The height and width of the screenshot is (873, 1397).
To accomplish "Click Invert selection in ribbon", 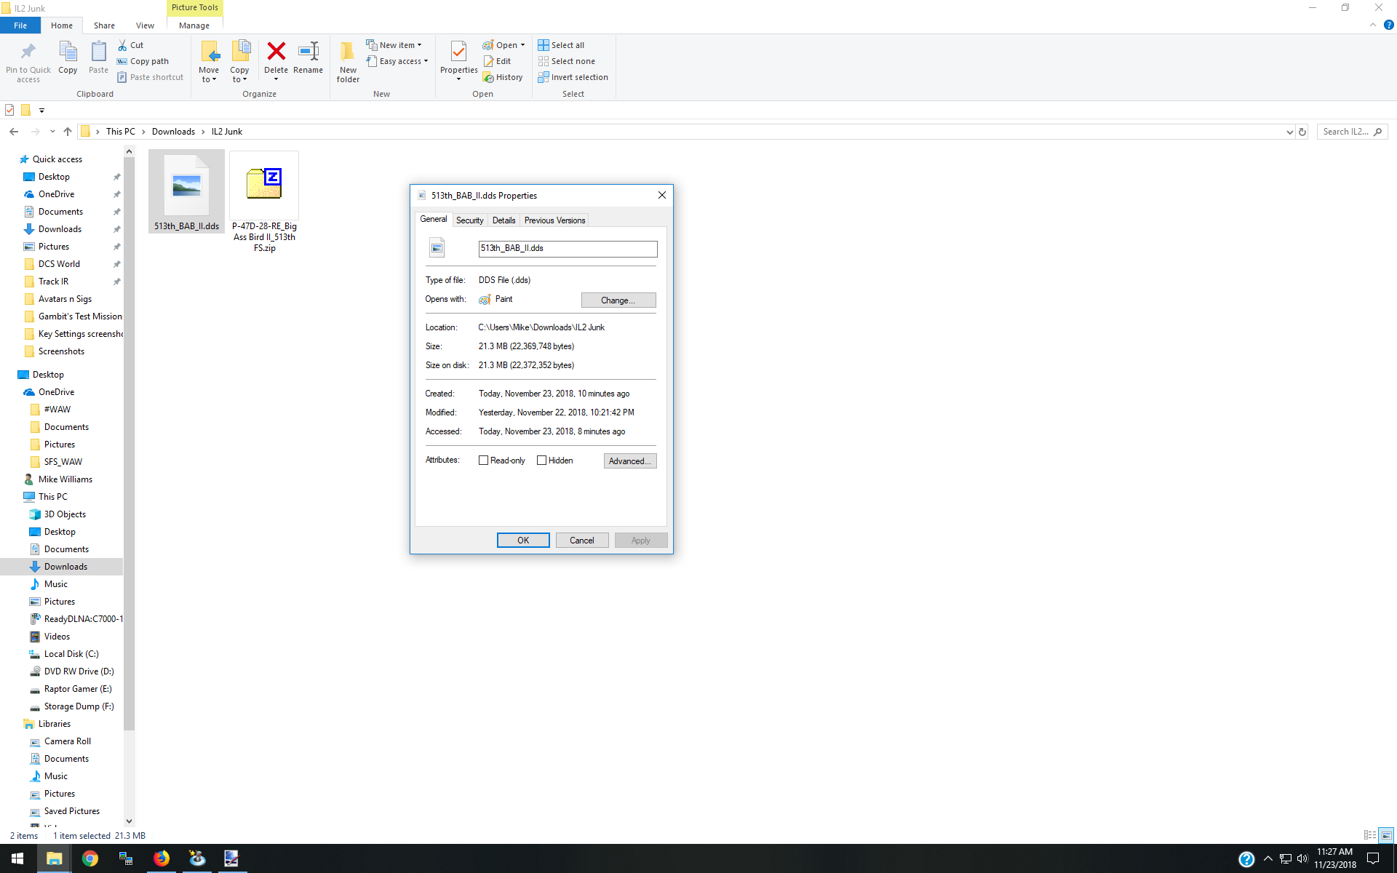I will coord(573,77).
